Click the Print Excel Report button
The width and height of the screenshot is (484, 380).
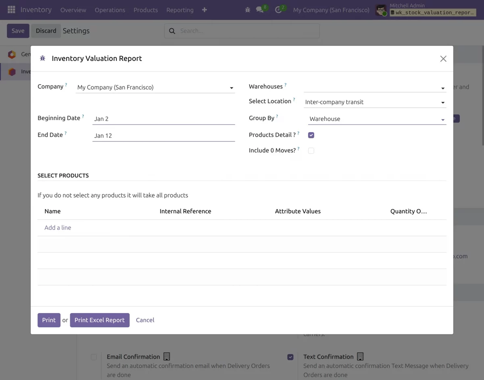click(x=100, y=320)
